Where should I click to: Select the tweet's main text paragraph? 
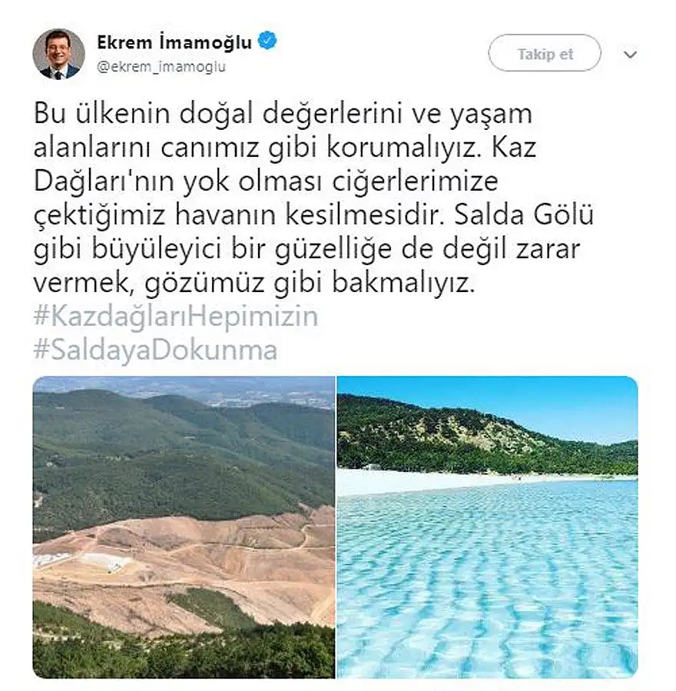[x=313, y=198]
